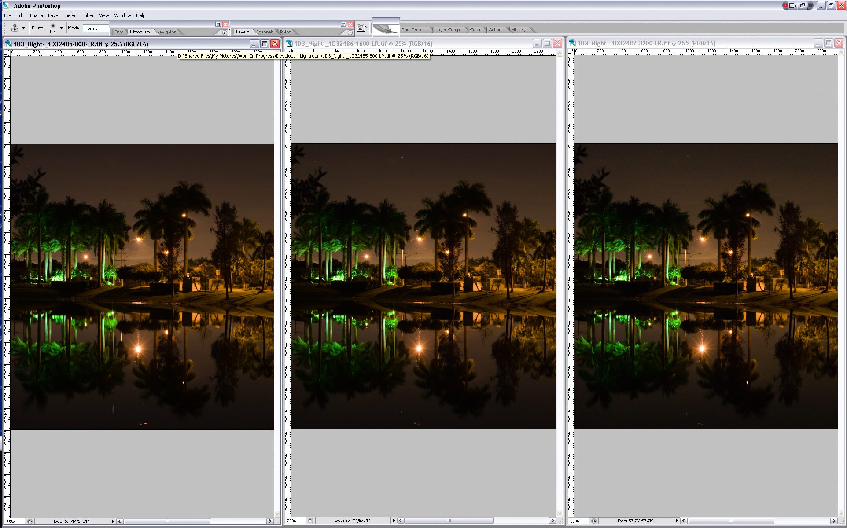Open the Window menu
The image size is (847, 528).
(x=122, y=15)
